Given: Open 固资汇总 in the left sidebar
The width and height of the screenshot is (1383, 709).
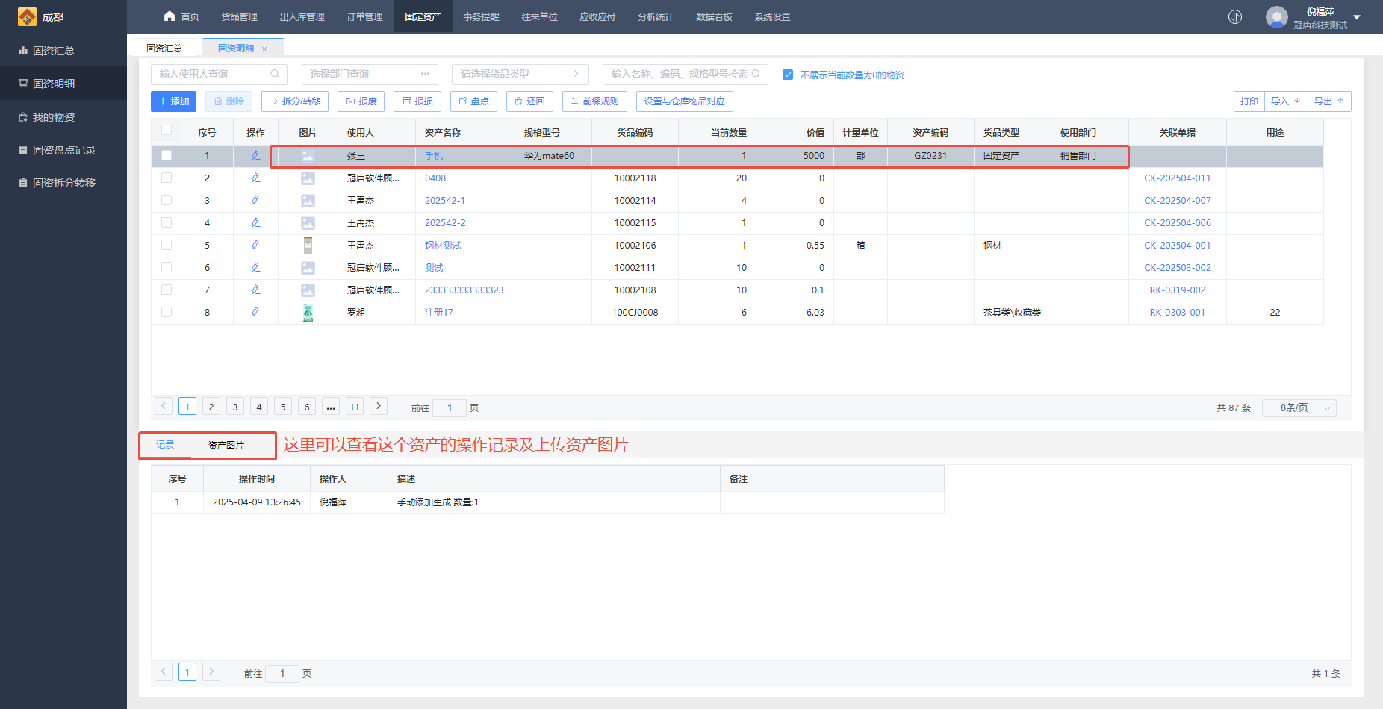Looking at the screenshot, I should pos(63,51).
